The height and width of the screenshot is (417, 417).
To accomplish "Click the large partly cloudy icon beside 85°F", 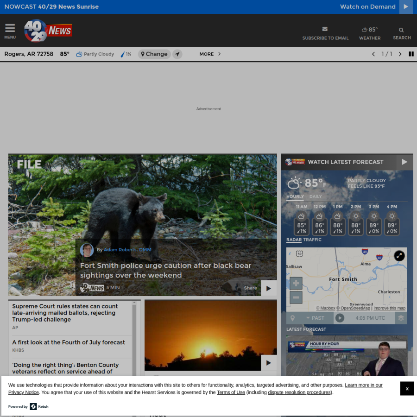I will point(294,183).
